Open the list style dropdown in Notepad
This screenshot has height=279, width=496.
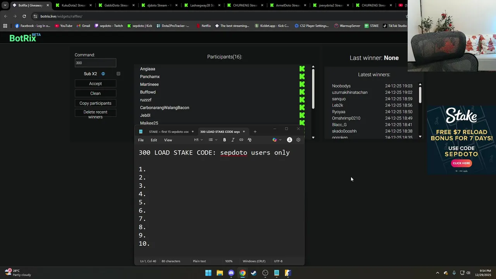click(213, 140)
